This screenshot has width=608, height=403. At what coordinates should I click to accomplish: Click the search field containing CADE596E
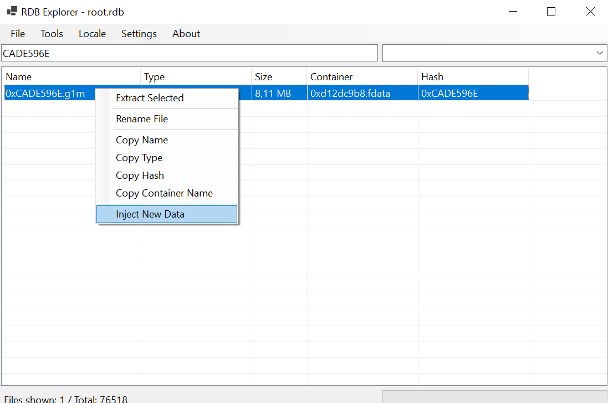coord(190,53)
